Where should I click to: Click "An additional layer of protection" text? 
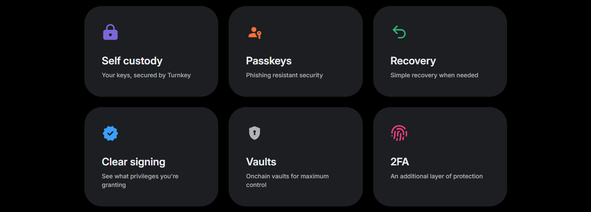click(x=436, y=176)
